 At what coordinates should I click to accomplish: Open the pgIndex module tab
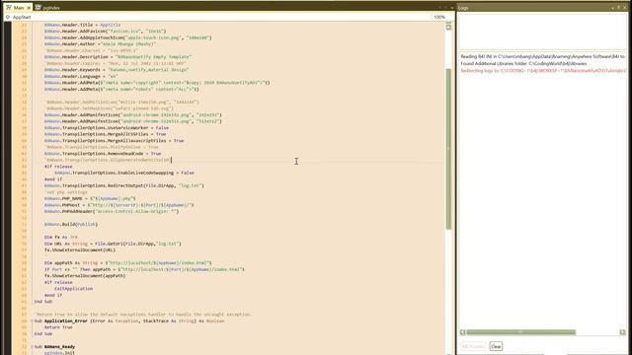click(47, 8)
